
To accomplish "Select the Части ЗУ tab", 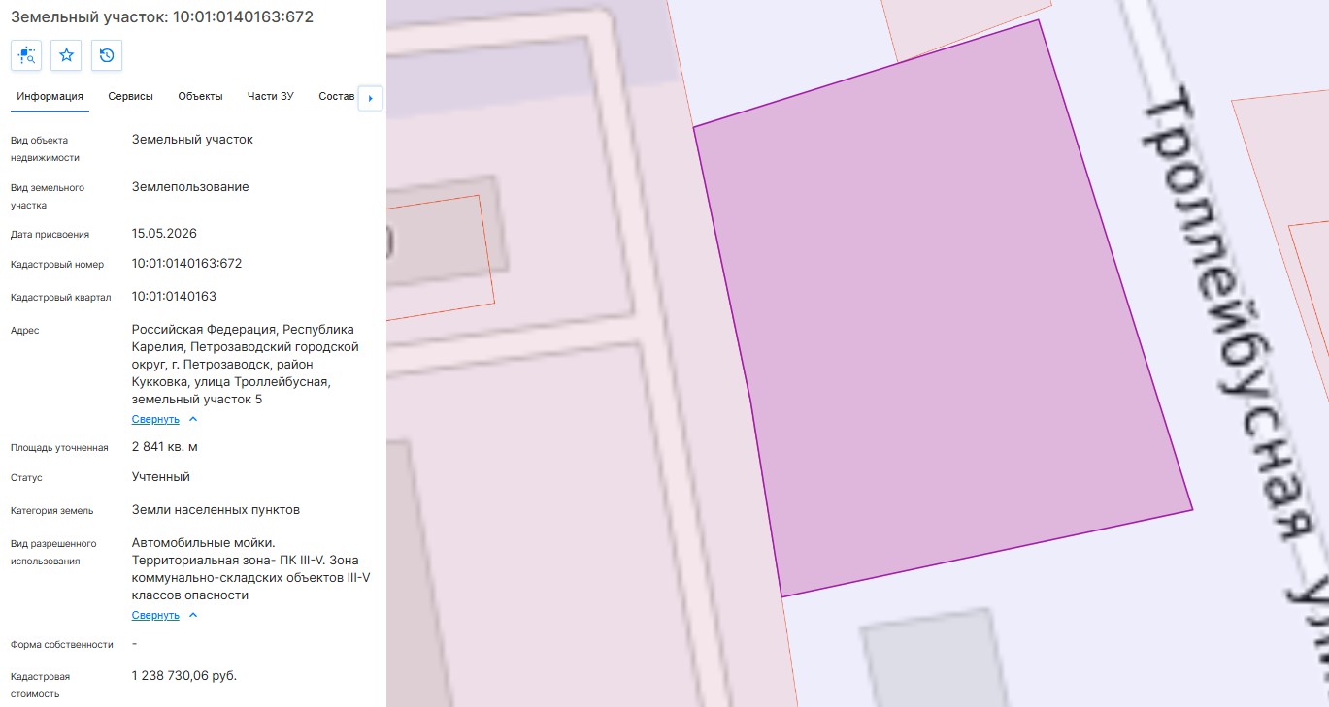I will click(271, 96).
